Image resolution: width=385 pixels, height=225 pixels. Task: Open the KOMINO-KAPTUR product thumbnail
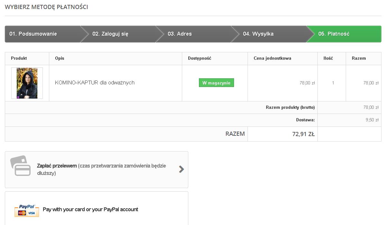click(27, 83)
